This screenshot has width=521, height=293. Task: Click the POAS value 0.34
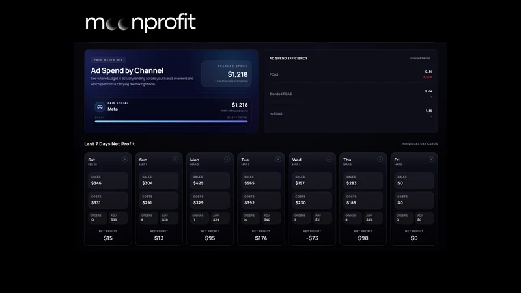click(x=429, y=72)
